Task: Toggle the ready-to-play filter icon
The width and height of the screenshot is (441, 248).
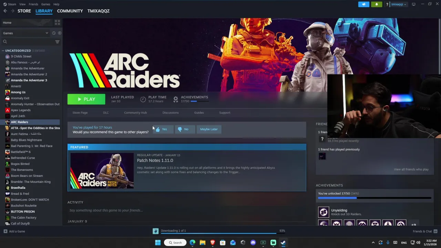Action: point(60,33)
